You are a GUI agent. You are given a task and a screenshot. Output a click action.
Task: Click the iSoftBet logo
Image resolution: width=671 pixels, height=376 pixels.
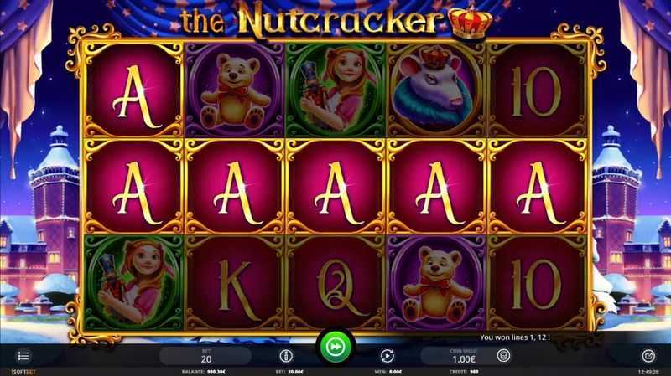coord(23,372)
